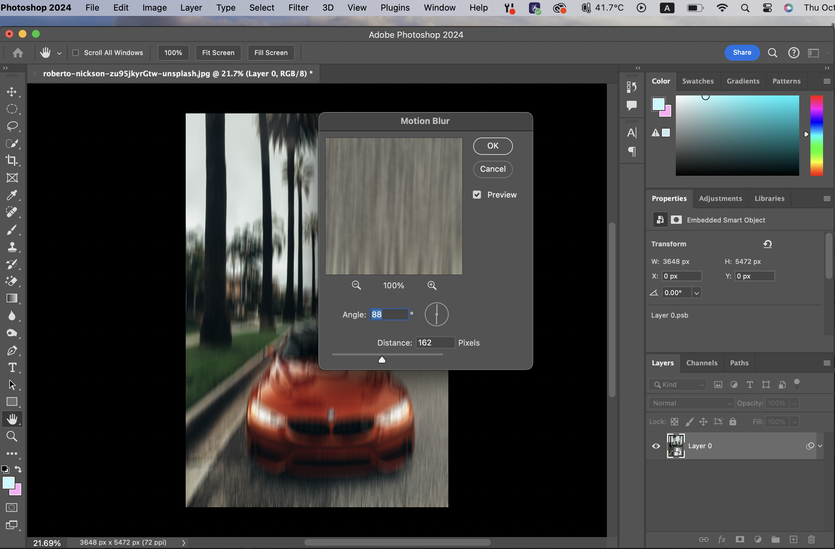This screenshot has width=835, height=549.
Task: Select the Zoom tool in toolbar
Action: point(12,436)
